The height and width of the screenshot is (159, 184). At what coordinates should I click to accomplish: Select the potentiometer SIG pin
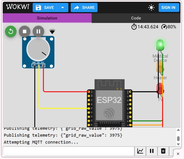pyautogui.click(x=39, y=65)
